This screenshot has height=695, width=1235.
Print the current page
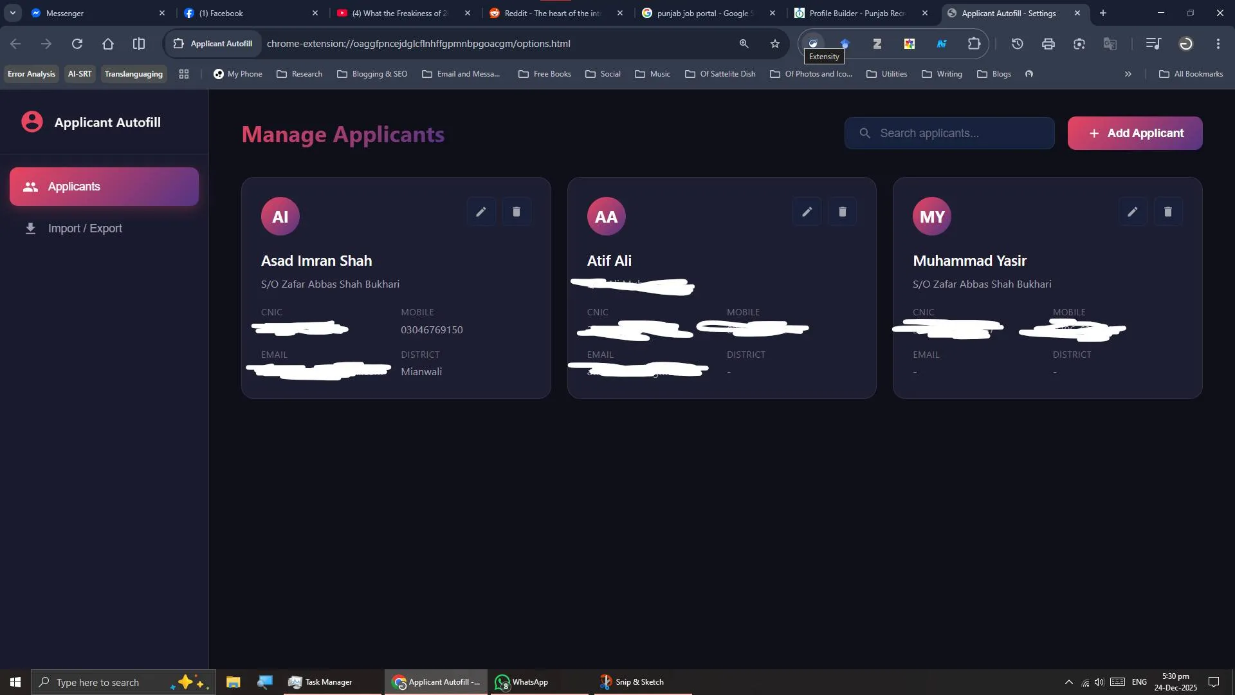point(1047,43)
